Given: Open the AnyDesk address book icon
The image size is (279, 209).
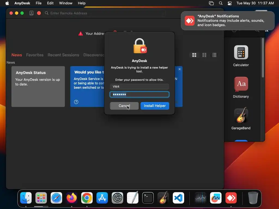Looking at the screenshot, I should point(32,13).
